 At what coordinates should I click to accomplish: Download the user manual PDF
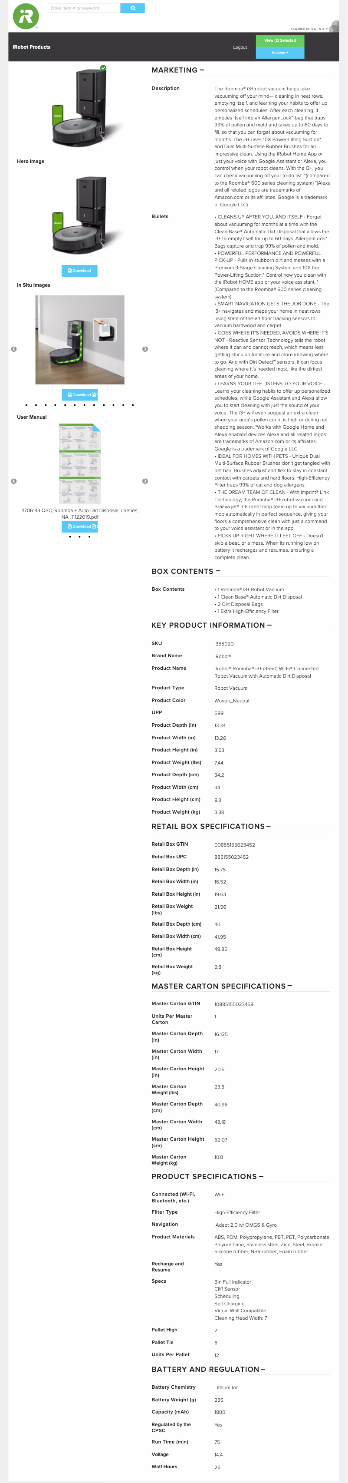click(x=79, y=526)
